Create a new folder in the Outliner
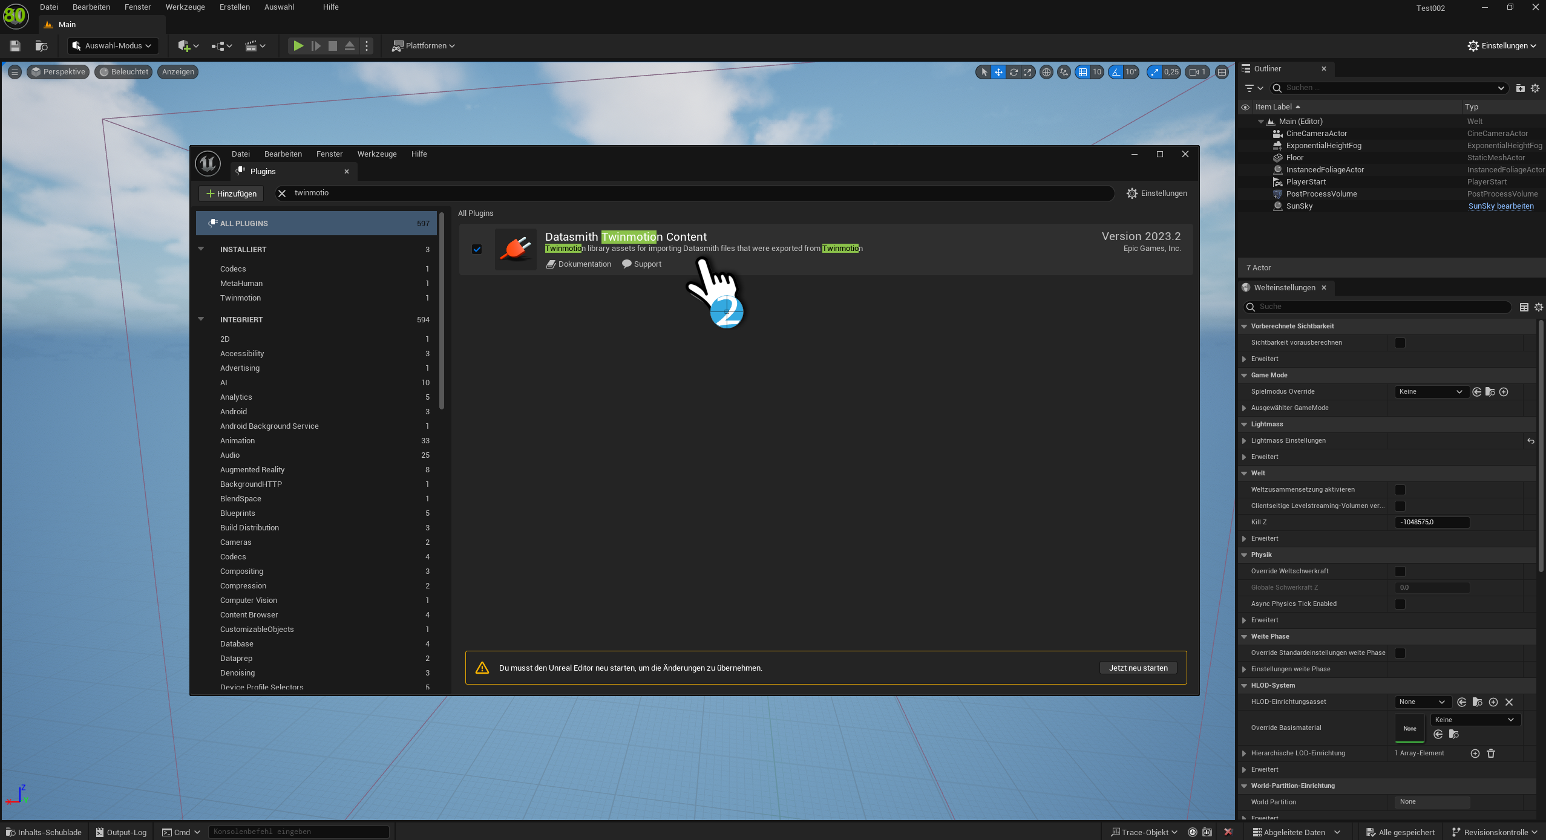Image resolution: width=1546 pixels, height=840 pixels. 1521,88
